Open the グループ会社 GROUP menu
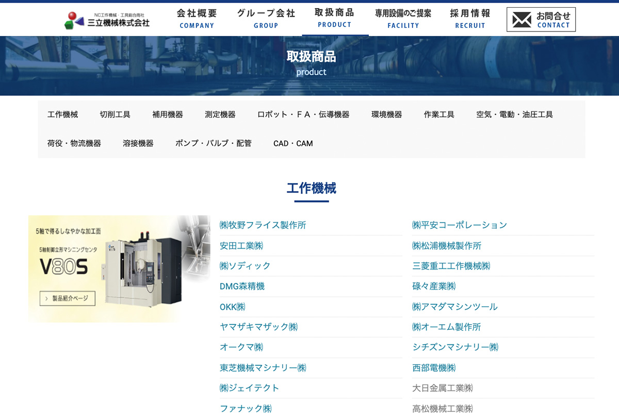This screenshot has height=413, width=619. (x=266, y=19)
